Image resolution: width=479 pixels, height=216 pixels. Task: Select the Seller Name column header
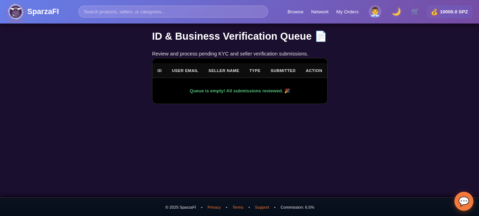224,71
